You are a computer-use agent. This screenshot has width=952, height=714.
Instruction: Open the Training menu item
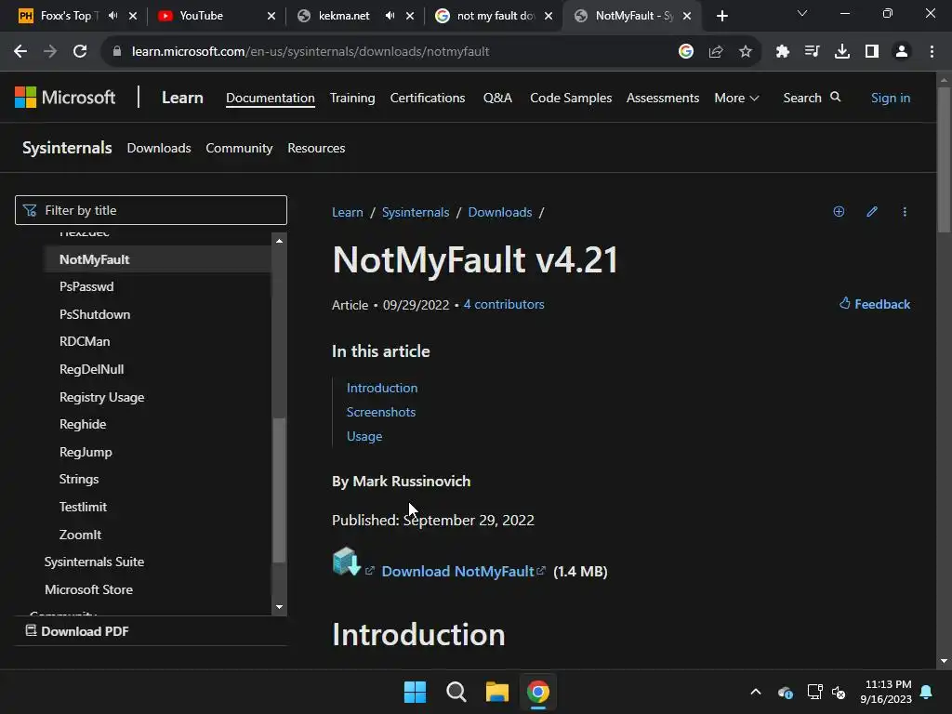click(x=352, y=98)
